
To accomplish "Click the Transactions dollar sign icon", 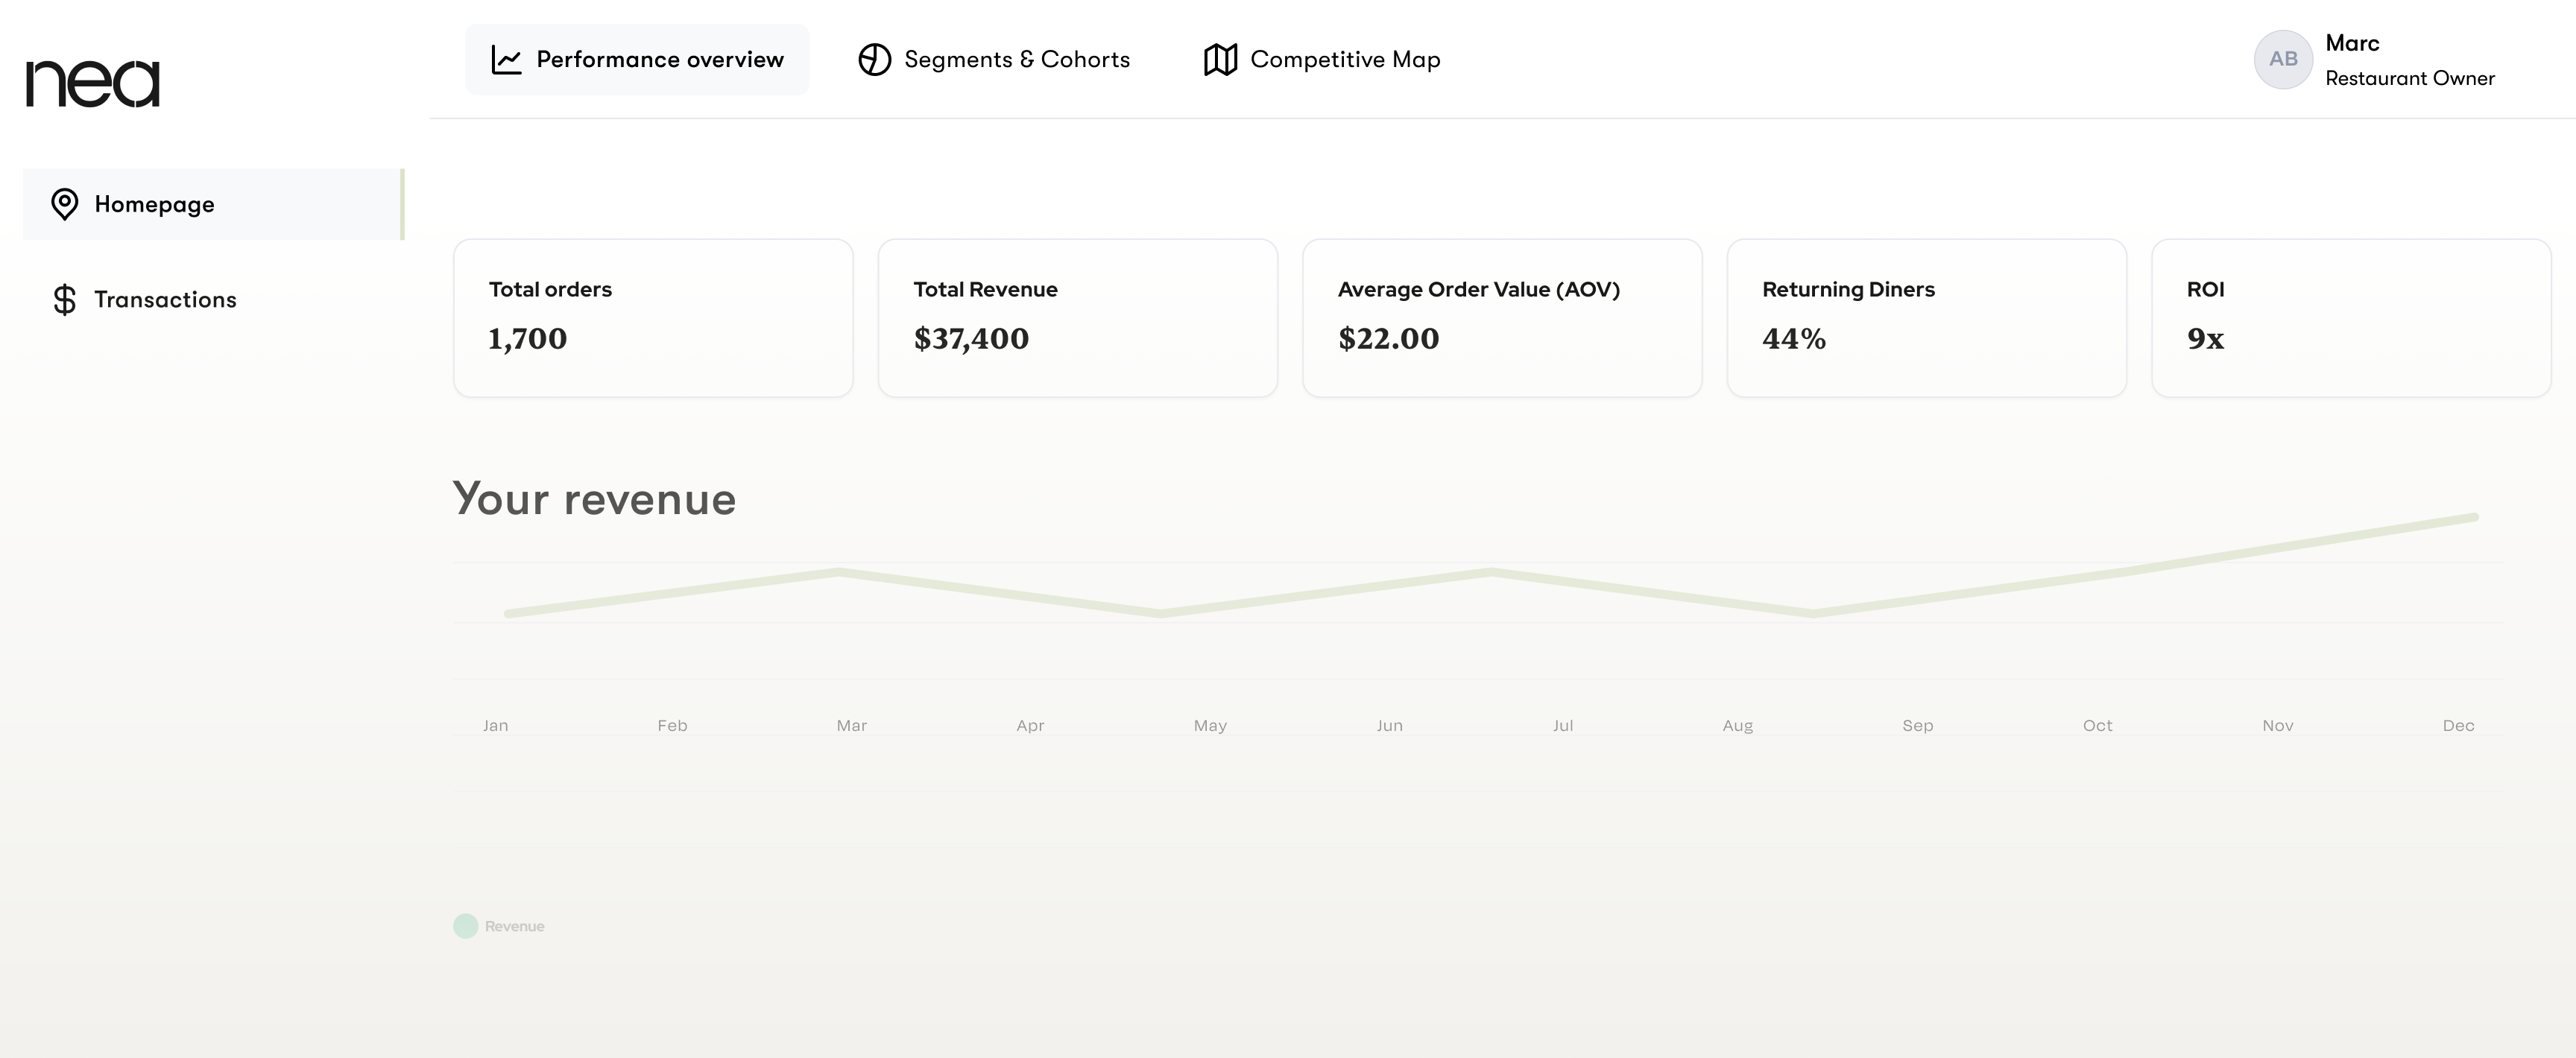I will [65, 300].
